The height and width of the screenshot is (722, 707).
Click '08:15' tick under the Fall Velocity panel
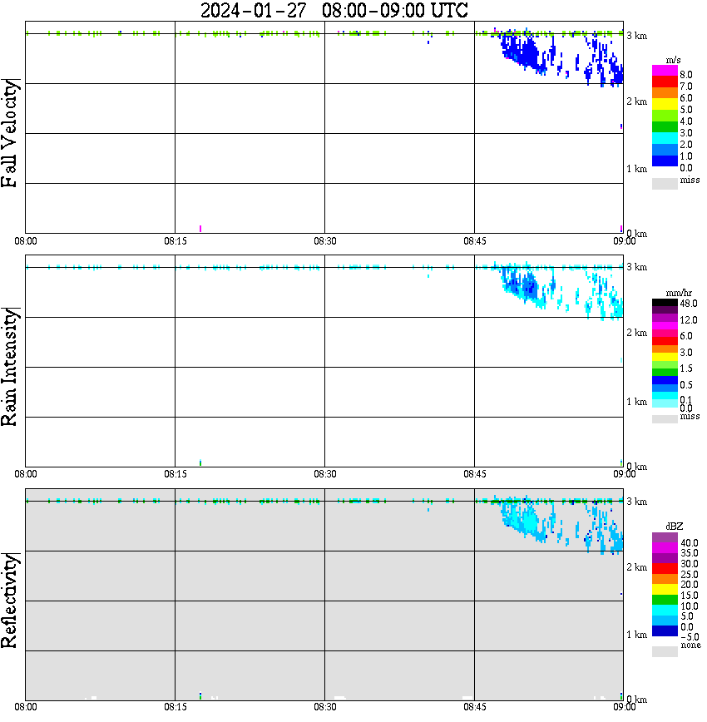(176, 241)
